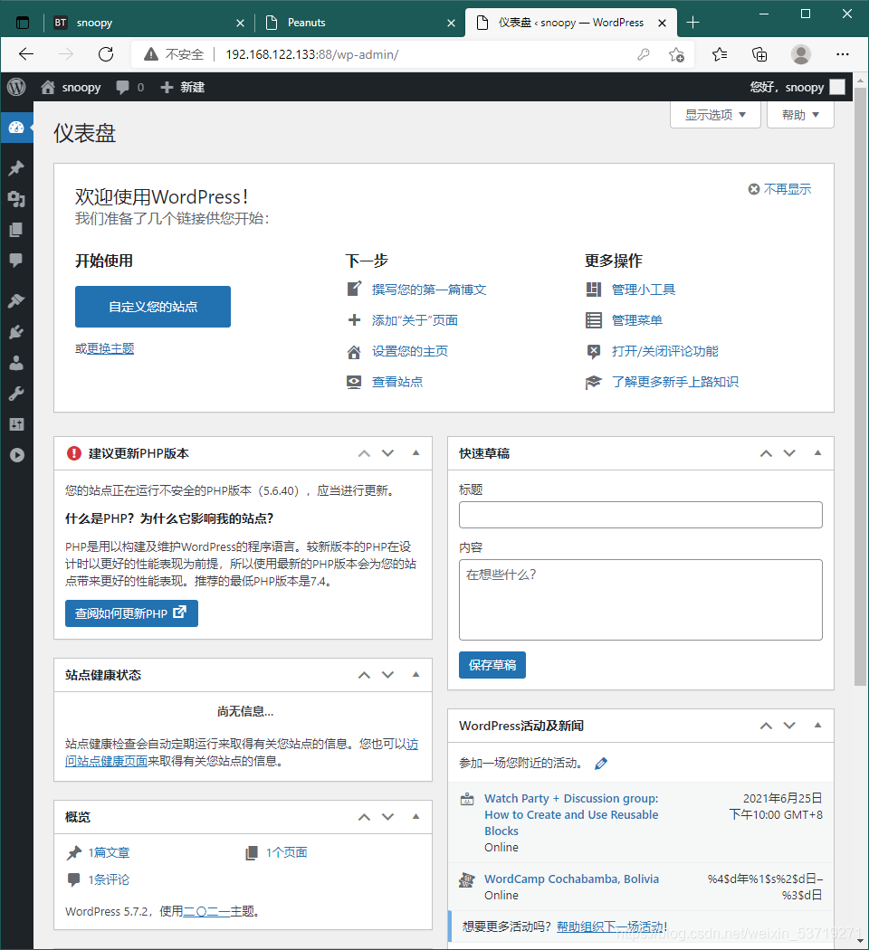This screenshot has width=869, height=950.
Task: Open the 帮助 dropdown
Action: [x=800, y=115]
